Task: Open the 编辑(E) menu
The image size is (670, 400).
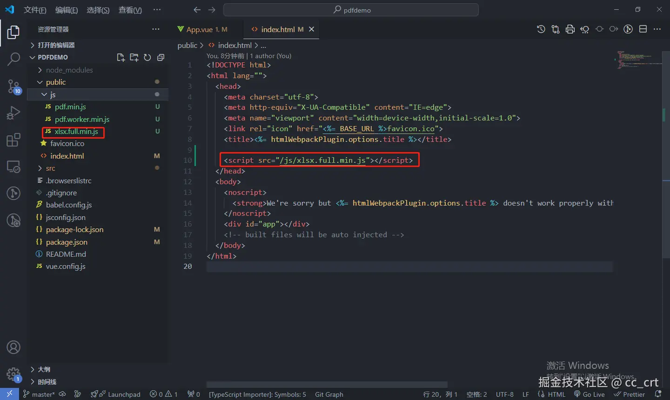Action: pos(67,10)
